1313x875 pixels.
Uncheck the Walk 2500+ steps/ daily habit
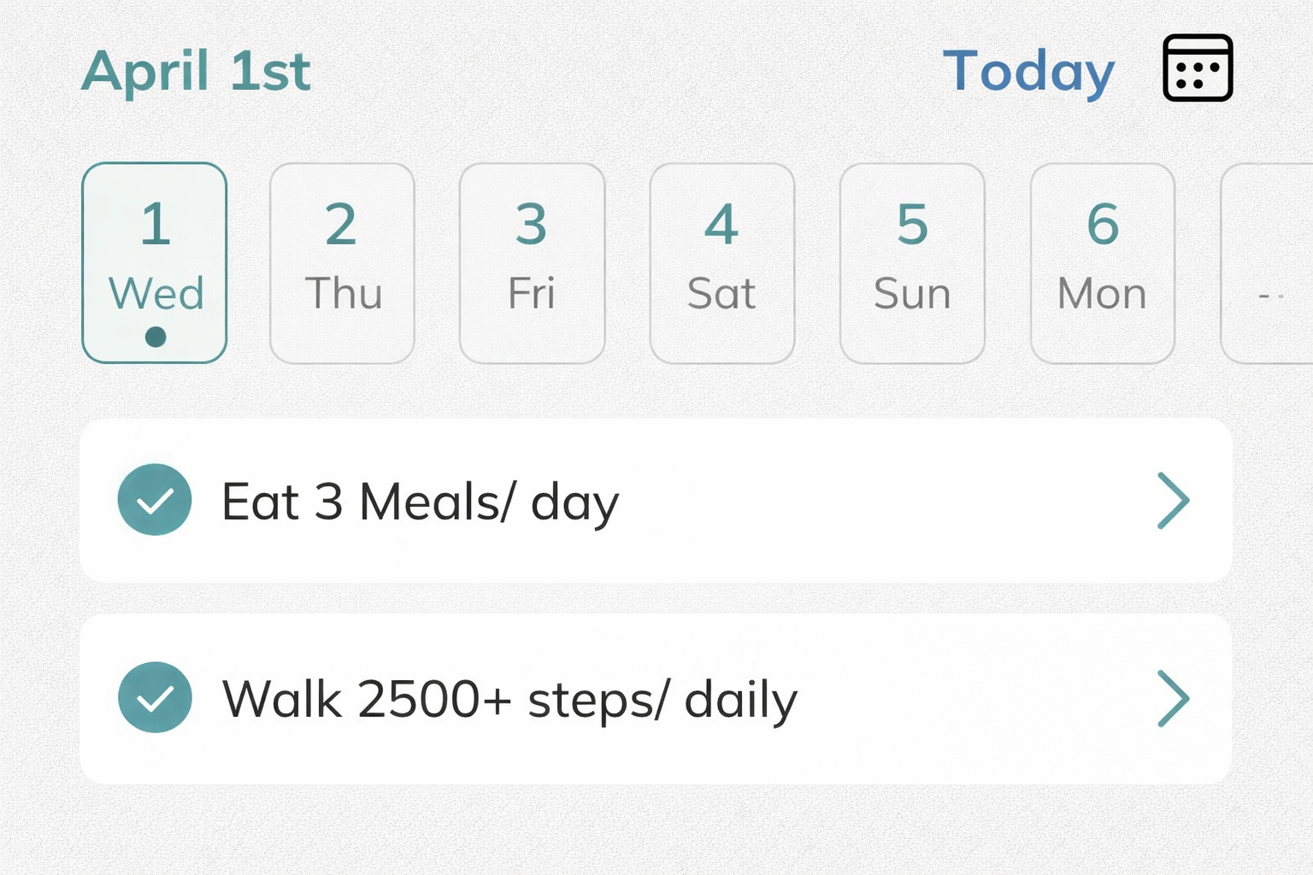[155, 697]
